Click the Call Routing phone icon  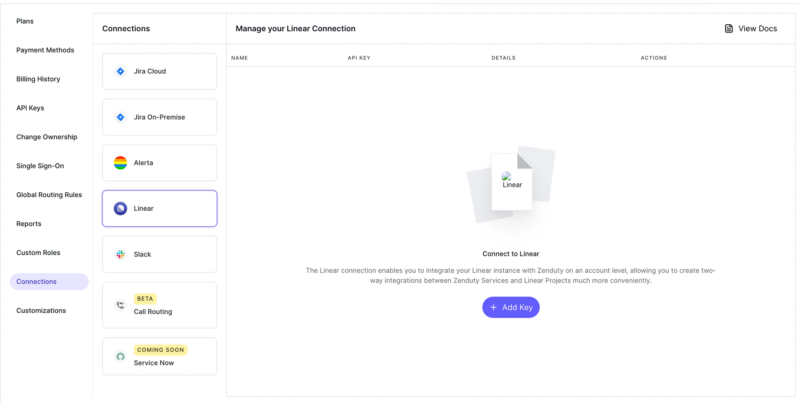pyautogui.click(x=120, y=305)
